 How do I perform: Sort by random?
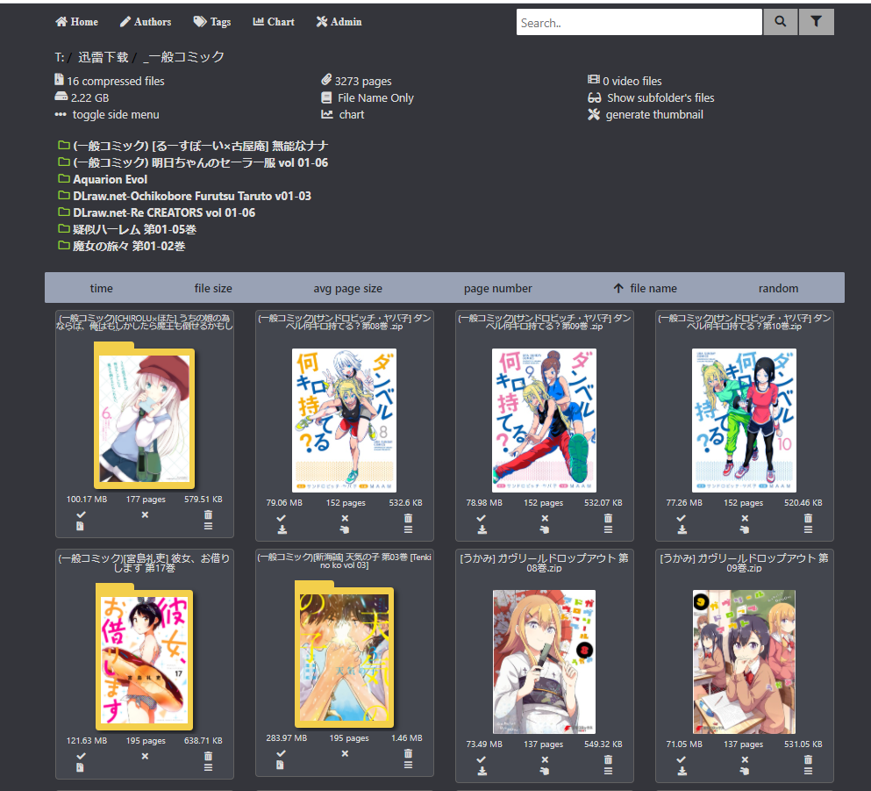(778, 288)
